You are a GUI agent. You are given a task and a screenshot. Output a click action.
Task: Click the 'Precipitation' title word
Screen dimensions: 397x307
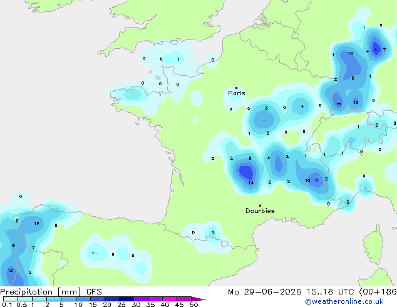tap(26, 292)
